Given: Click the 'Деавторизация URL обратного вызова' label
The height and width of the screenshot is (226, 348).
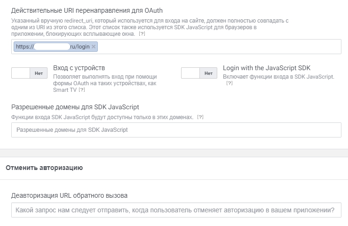Looking at the screenshot, I should [x=69, y=195].
